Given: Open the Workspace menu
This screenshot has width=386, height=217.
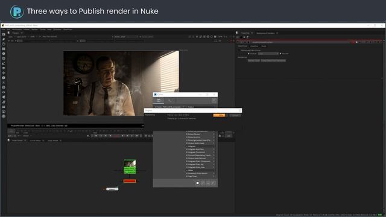Looking at the screenshot, I should click(17, 30).
